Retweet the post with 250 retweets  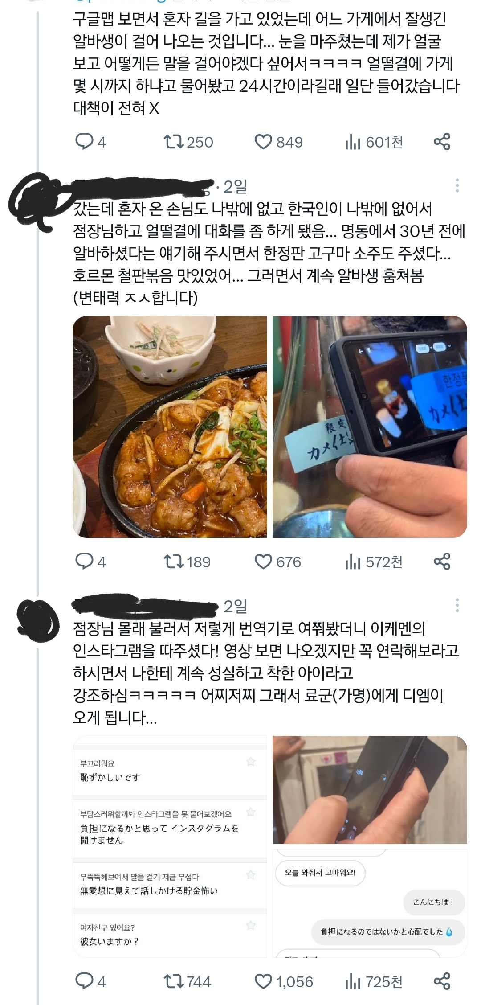point(188,142)
